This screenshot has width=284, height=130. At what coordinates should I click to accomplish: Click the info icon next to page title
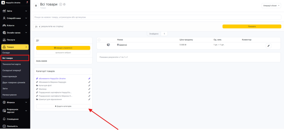[60, 4]
